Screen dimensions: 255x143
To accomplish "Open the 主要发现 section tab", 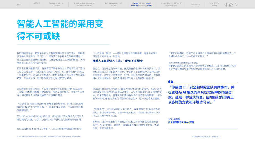I will coord(37,3).
